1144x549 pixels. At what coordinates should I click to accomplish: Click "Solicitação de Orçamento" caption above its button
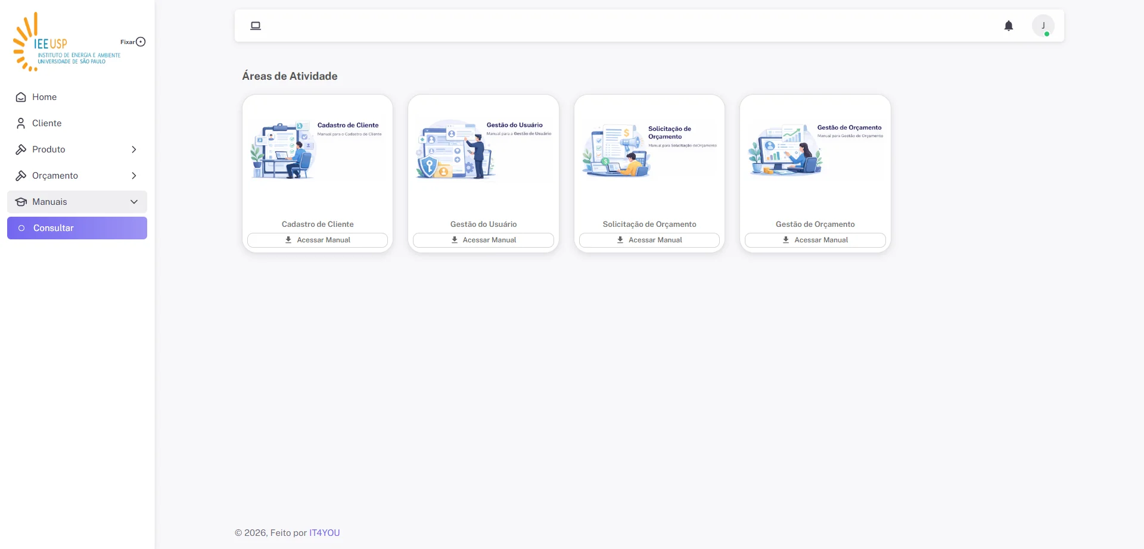649,224
